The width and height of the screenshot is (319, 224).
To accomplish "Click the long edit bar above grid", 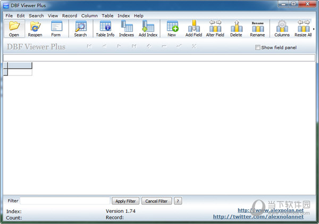I will coord(159,58).
